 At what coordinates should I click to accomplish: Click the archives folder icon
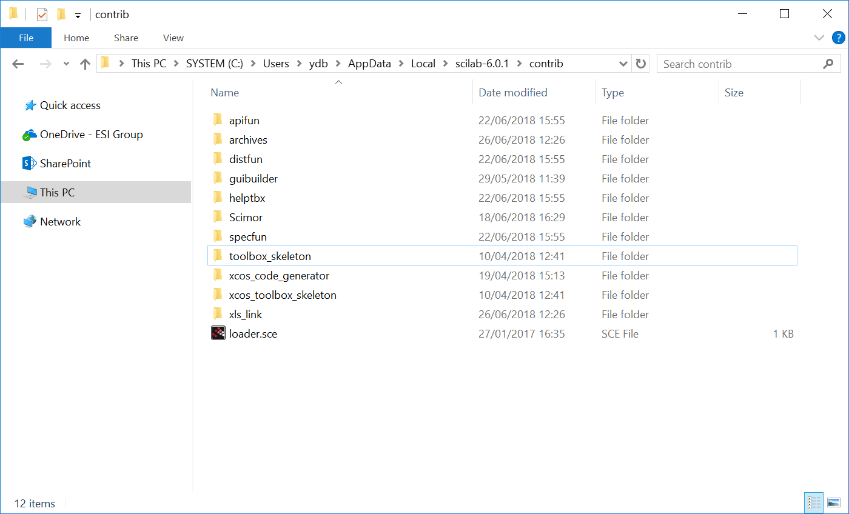[x=218, y=139]
